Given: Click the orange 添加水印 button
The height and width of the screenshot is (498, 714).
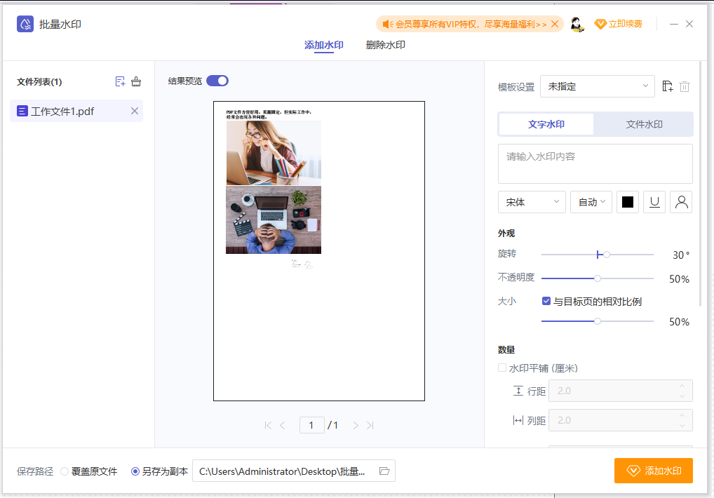Looking at the screenshot, I should [x=654, y=471].
